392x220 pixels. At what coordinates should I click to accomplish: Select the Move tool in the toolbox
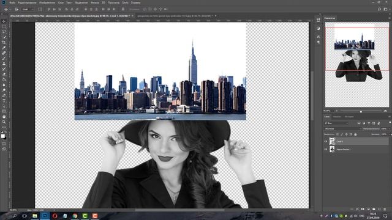(x=4, y=21)
